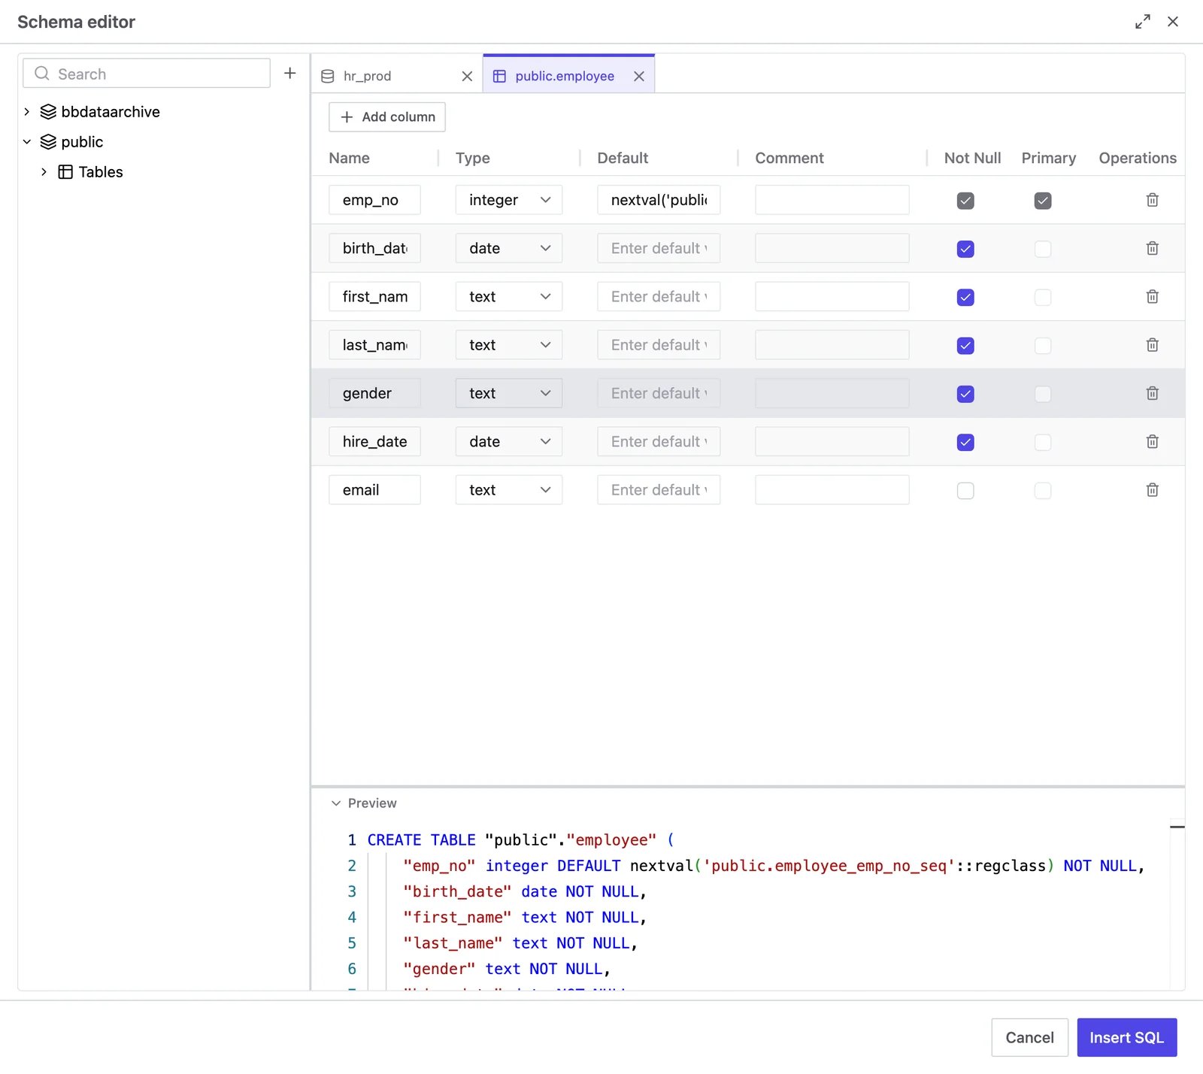Click the Tables grid icon in tree
1203x1074 pixels.
pyautogui.click(x=65, y=172)
